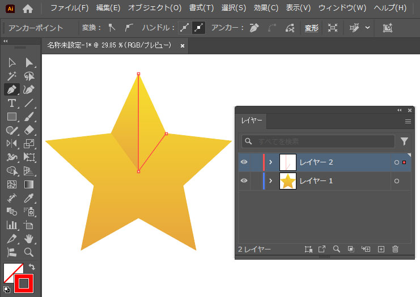The width and height of the screenshot is (420, 297).
Task: Activate the Zoom tool
Action: [x=29, y=252]
